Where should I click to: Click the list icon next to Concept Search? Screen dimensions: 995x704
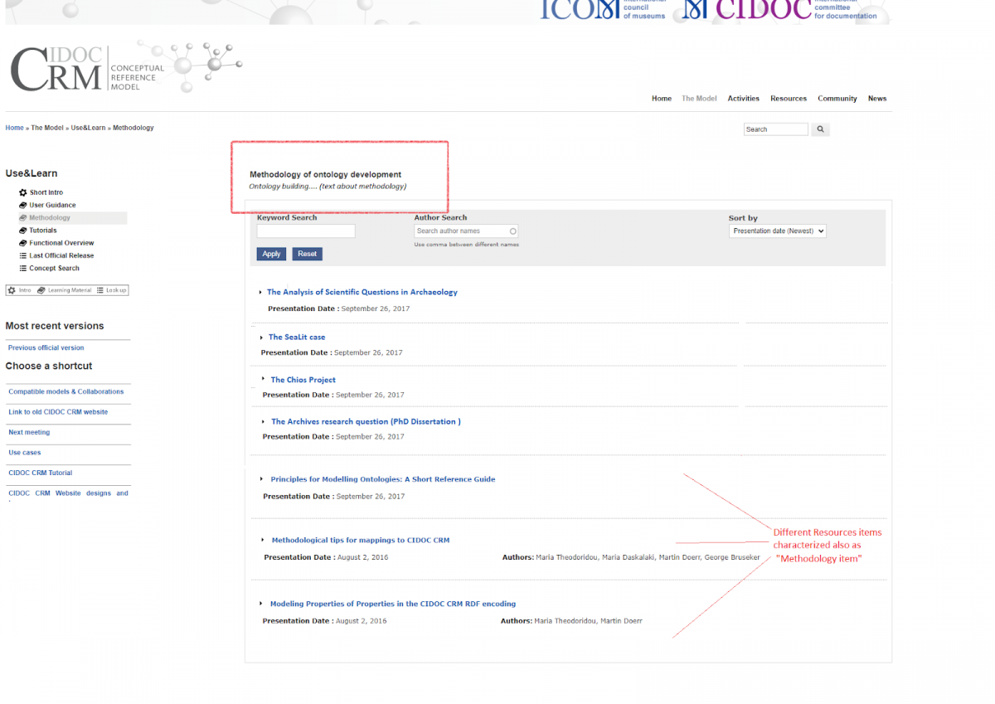click(22, 269)
